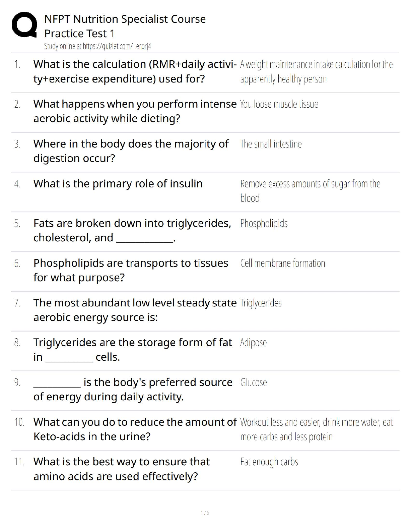Screen dimensions: 410x531
Task: Click the weight maintenance intake answer
Action: coord(316,71)
